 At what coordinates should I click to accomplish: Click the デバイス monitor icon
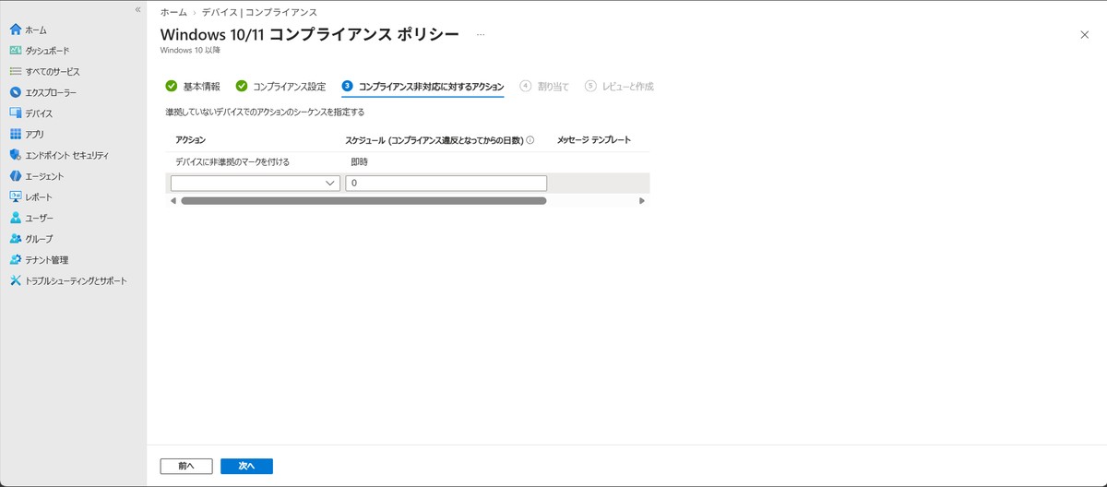click(x=16, y=113)
